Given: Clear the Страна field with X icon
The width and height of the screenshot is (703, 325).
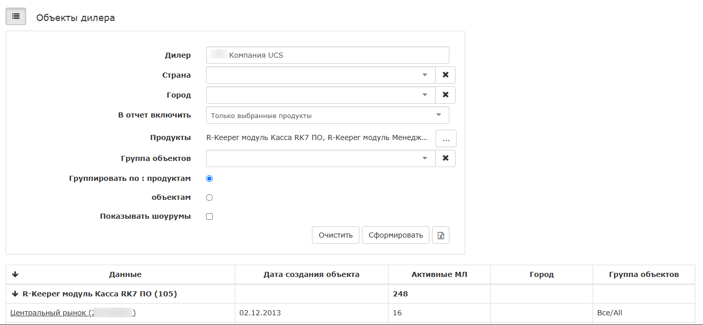Looking at the screenshot, I should coord(445,75).
